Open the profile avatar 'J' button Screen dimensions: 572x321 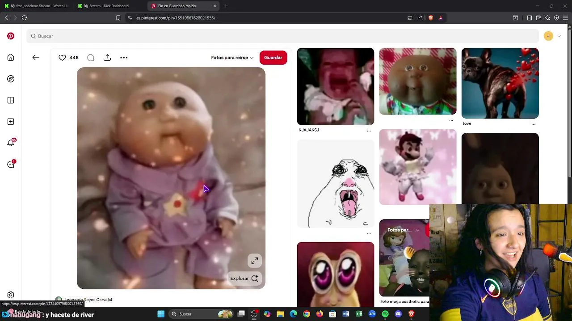tap(548, 36)
